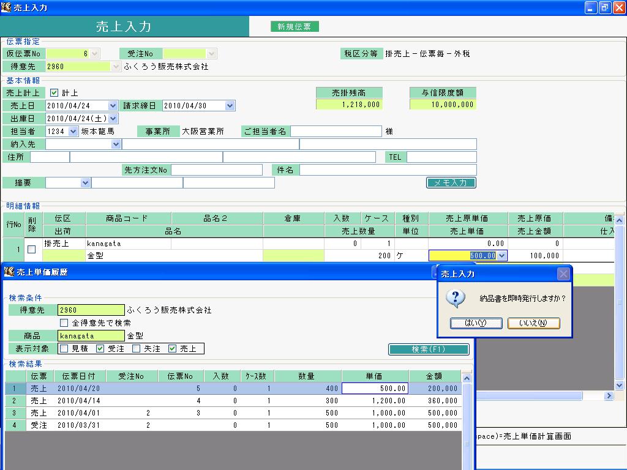Open the 仮伝票No dropdown
This screenshot has height=470, width=627.
[x=95, y=54]
